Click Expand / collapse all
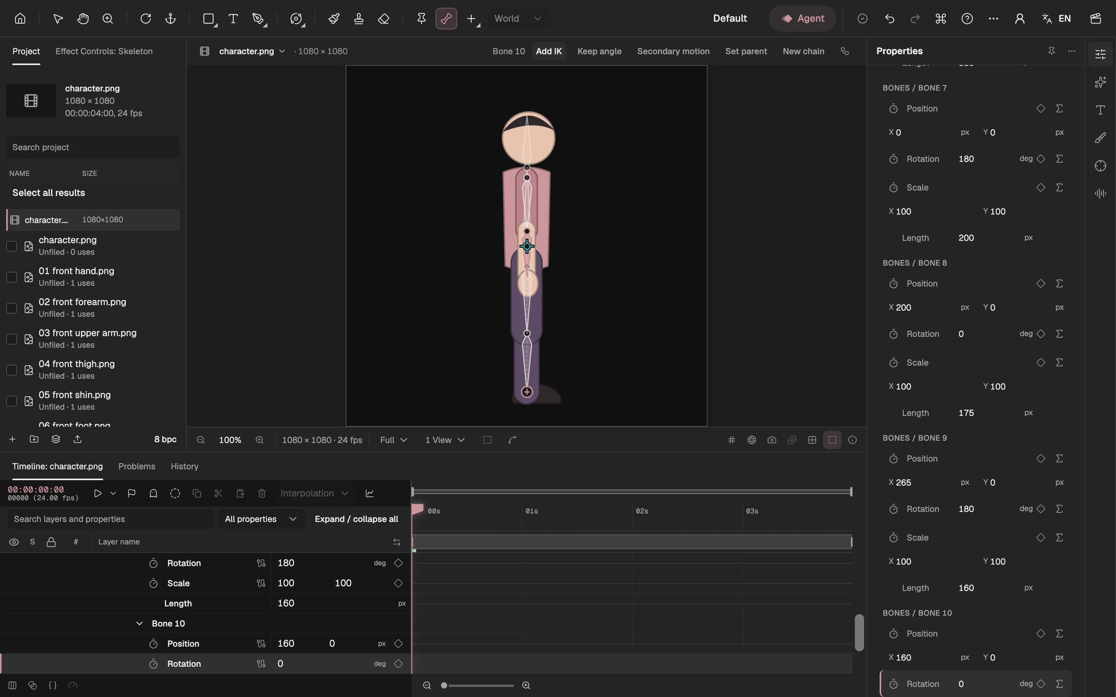1116x697 pixels. point(356,519)
